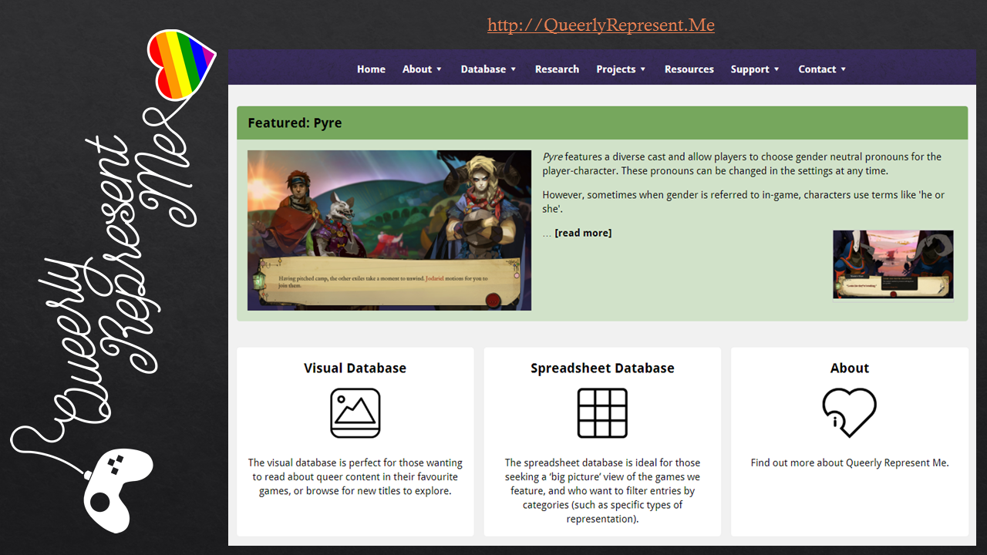This screenshot has width=987, height=555.
Task: Click the Visual Database picture icon
Action: (355, 413)
